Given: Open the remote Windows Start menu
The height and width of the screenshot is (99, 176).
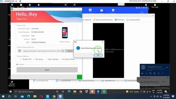Looking at the screenshot, I should [x=10, y=92].
